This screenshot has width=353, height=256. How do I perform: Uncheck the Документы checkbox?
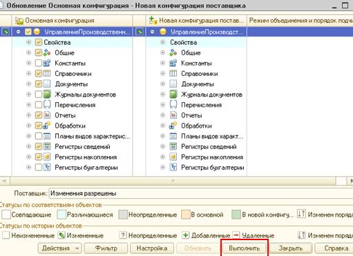pos(39,84)
